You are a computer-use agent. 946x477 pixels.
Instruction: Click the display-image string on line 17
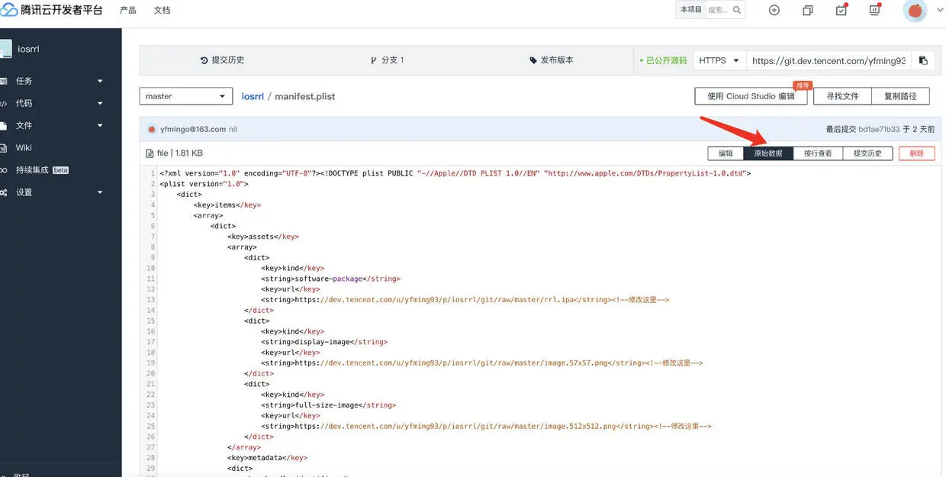click(x=322, y=342)
